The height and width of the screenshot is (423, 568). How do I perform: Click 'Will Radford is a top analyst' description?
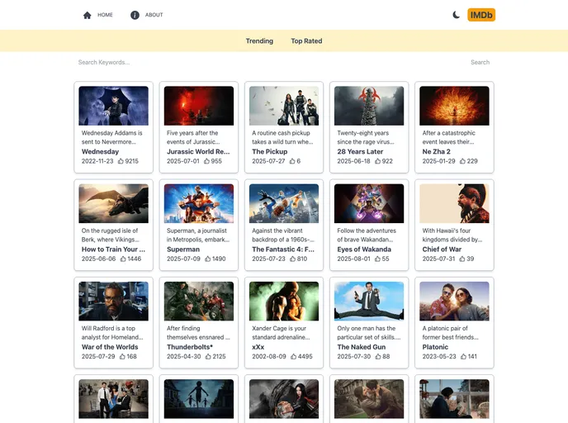pyautogui.click(x=112, y=333)
